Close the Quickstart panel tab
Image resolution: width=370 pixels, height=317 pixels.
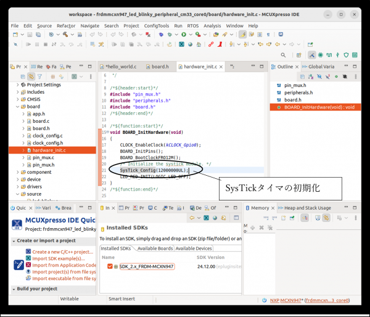[x=30, y=208]
